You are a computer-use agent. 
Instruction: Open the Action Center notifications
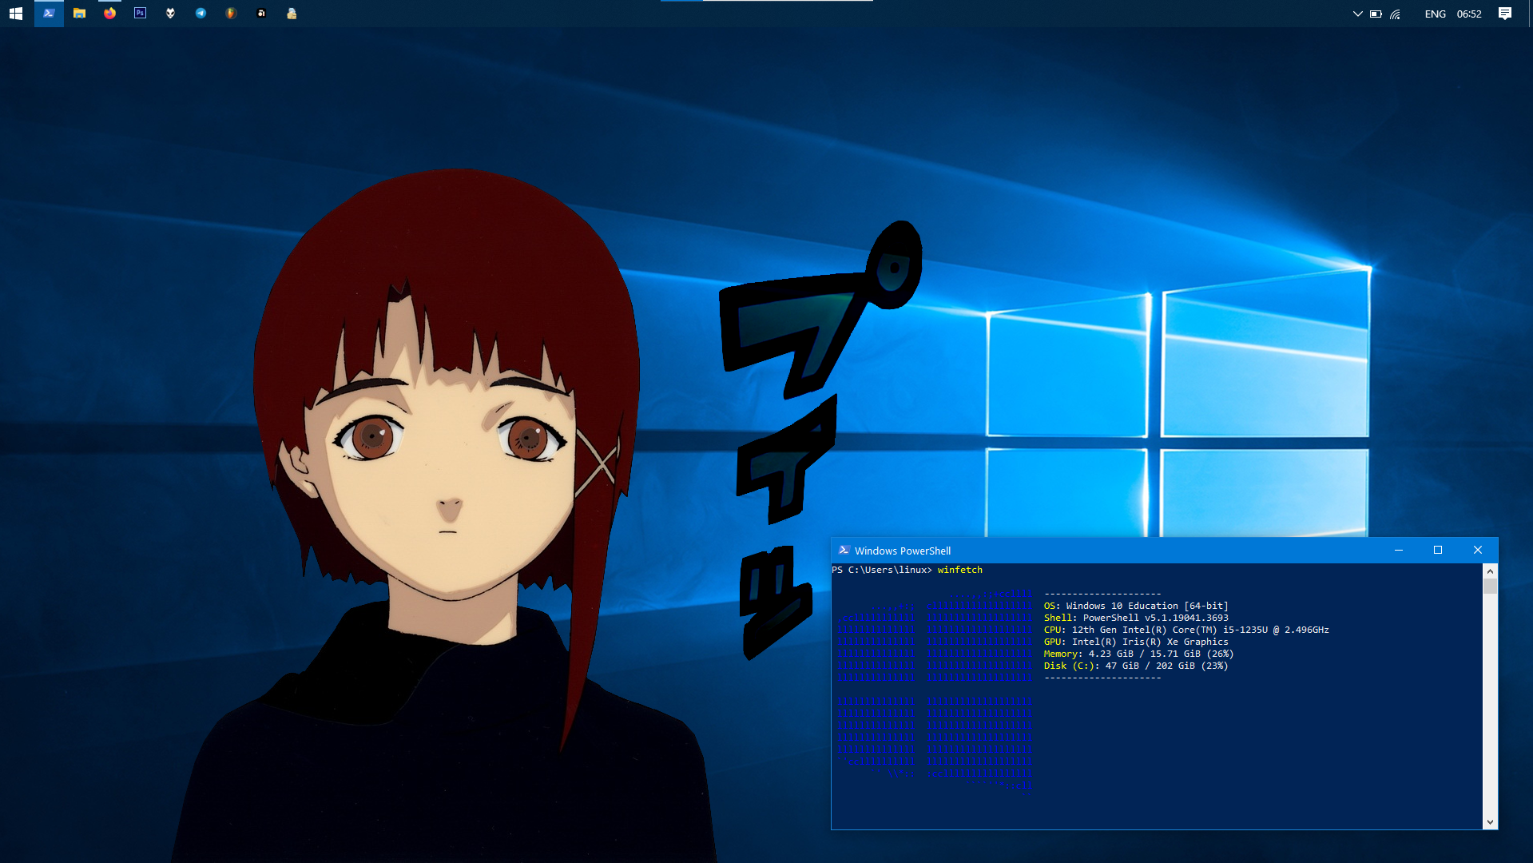point(1505,14)
